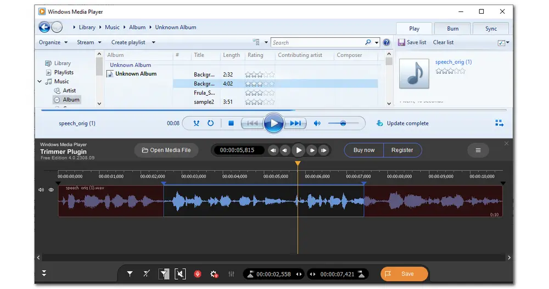This screenshot has height=289, width=549.
Task: Open the view options dropdown arrow
Action: click(266, 43)
